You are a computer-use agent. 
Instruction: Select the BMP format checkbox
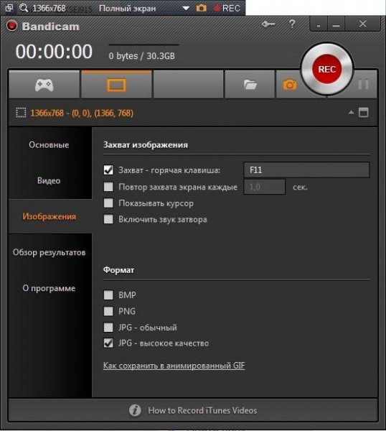(x=108, y=295)
